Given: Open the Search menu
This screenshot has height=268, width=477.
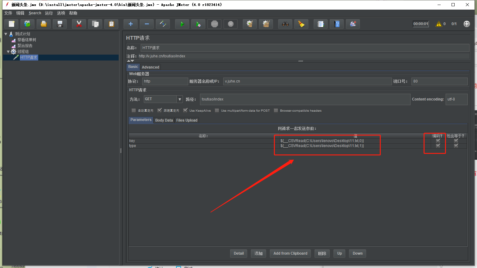Looking at the screenshot, I should 35,13.
